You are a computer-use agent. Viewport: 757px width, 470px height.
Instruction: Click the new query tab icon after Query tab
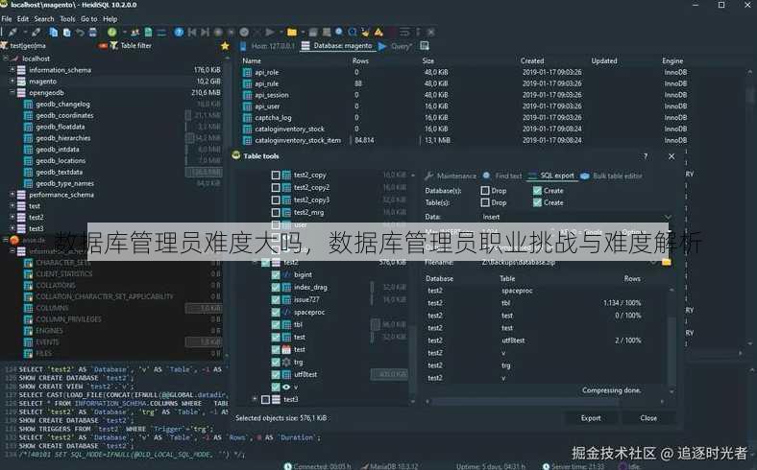[x=425, y=46]
